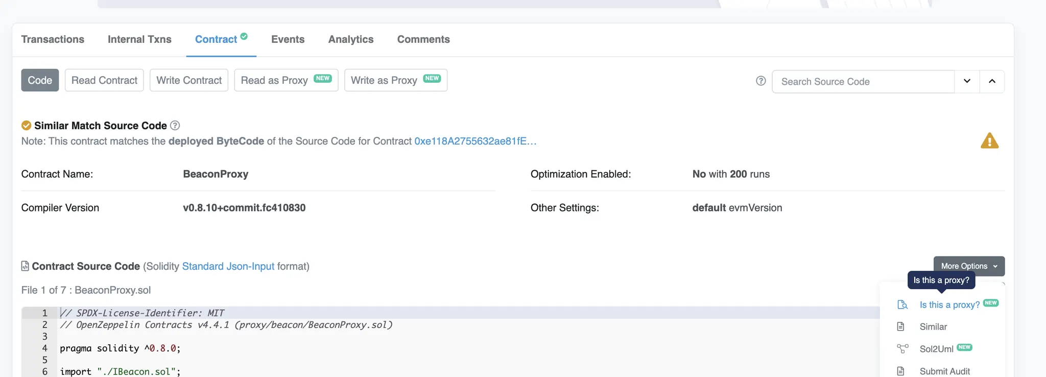1046x377 pixels.
Task: Open the Internal Txns tab
Action: pyautogui.click(x=139, y=39)
